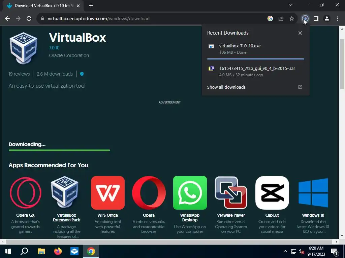
Task: Click scroll right arrow on horizontal scrollbar
Action: click(x=337, y=242)
